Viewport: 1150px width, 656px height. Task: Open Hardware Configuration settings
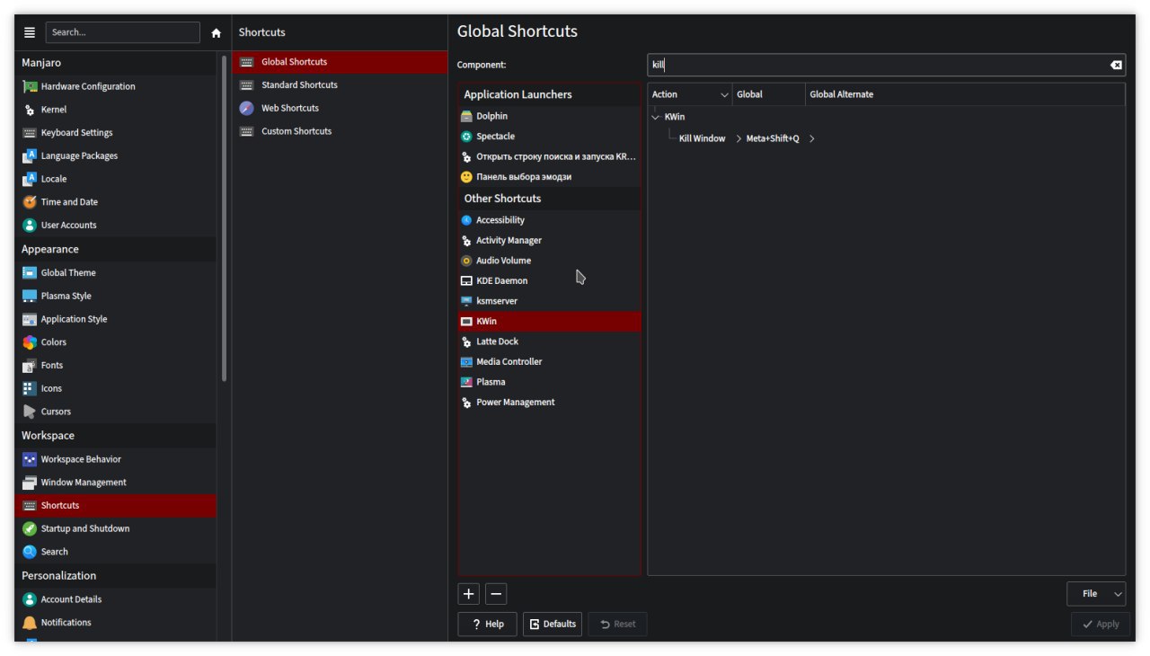(115, 86)
